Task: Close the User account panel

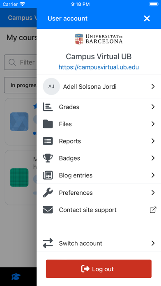Action: [147, 18]
